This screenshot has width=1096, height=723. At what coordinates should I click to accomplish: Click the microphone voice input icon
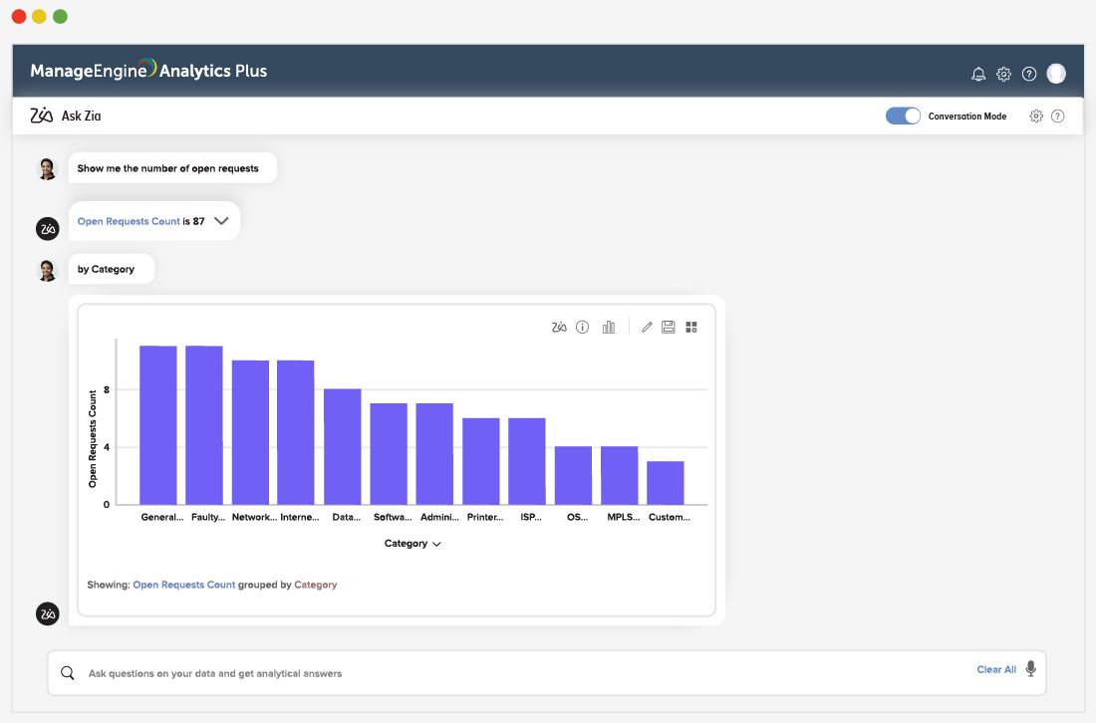click(1031, 669)
